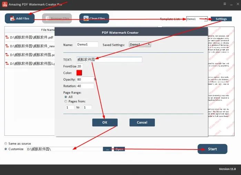This screenshot has height=175, width=241.
Task: Close the Amazing PDF Watermark Creator window
Action: [x=238, y=4]
